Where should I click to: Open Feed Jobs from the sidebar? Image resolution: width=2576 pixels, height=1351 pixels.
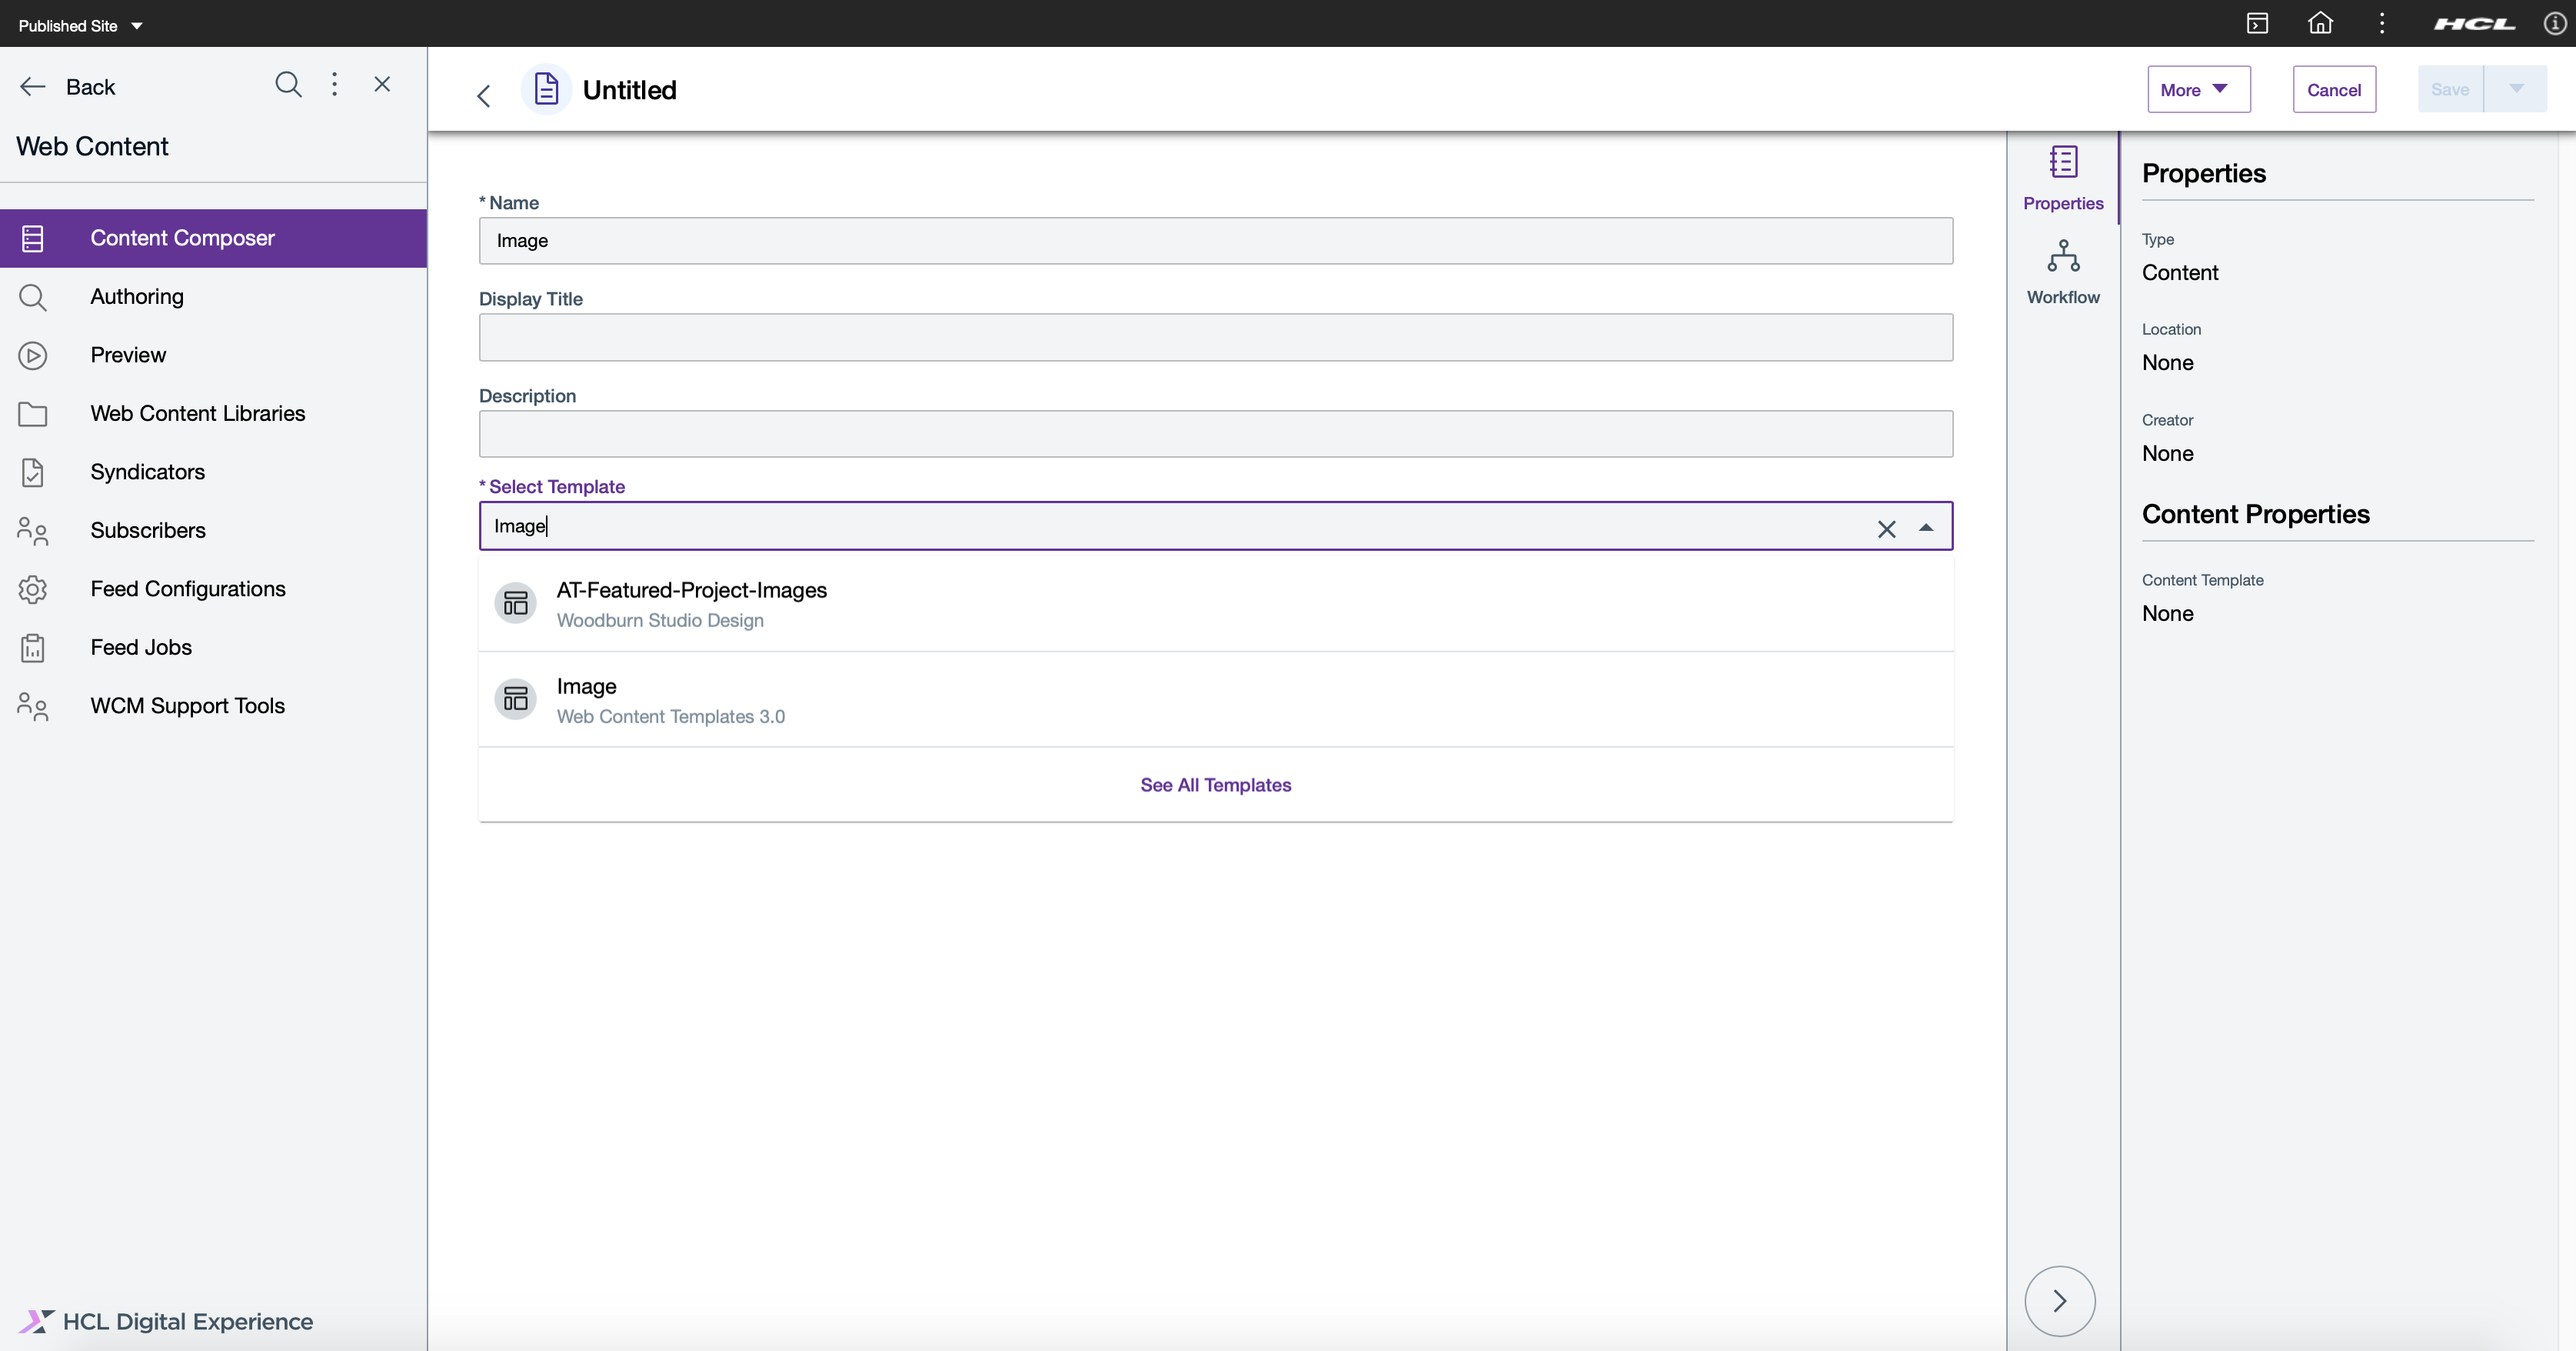point(213,648)
